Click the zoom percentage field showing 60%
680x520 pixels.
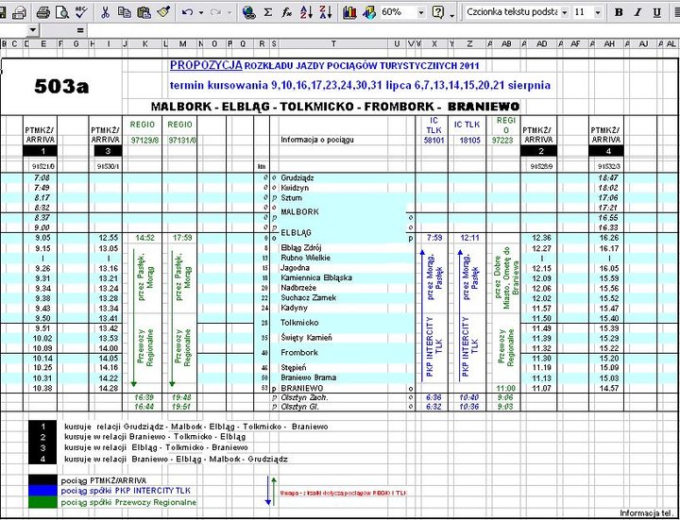click(x=399, y=12)
